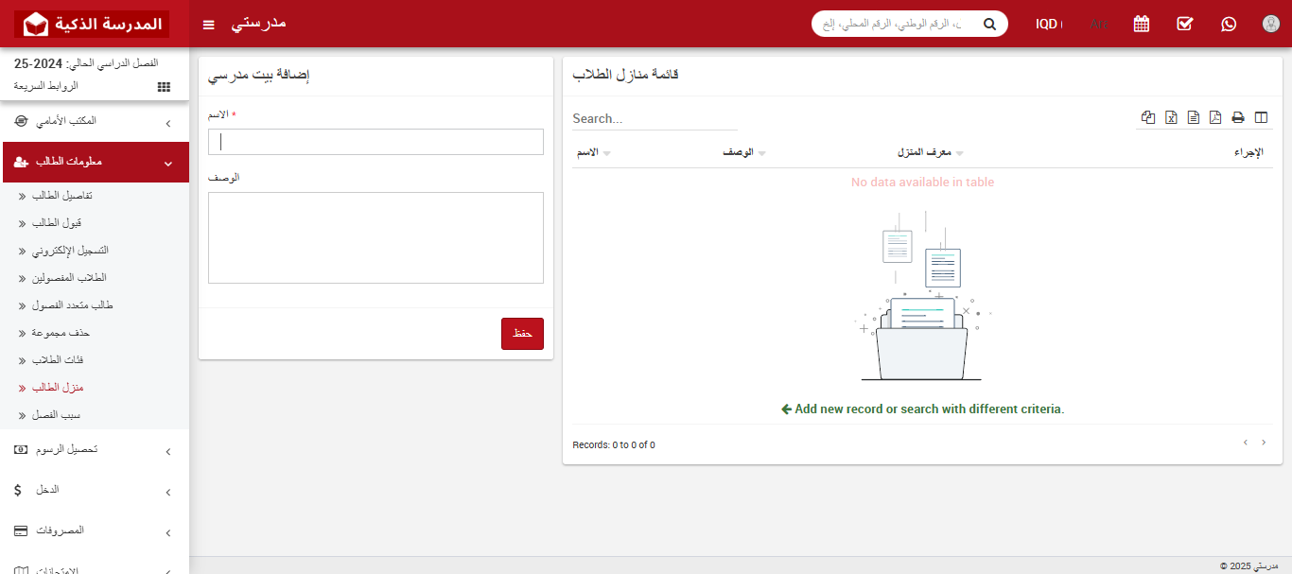Copy the table data
The image size is (1292, 574).
[1148, 117]
